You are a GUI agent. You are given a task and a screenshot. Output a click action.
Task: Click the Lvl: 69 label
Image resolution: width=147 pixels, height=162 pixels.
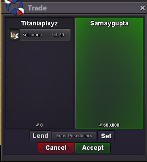pyautogui.click(x=58, y=35)
